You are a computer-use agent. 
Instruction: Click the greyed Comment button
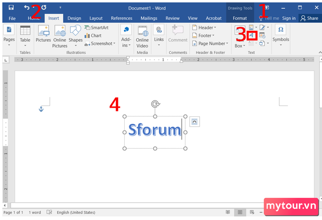coord(178,34)
